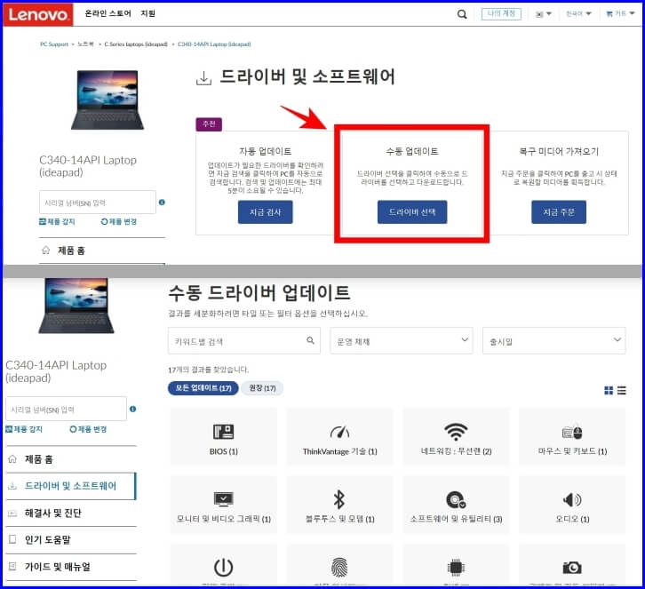645x589 pixels.
Task: Open the 블루투스 및 모뎀 (1) category
Action: click(339, 505)
